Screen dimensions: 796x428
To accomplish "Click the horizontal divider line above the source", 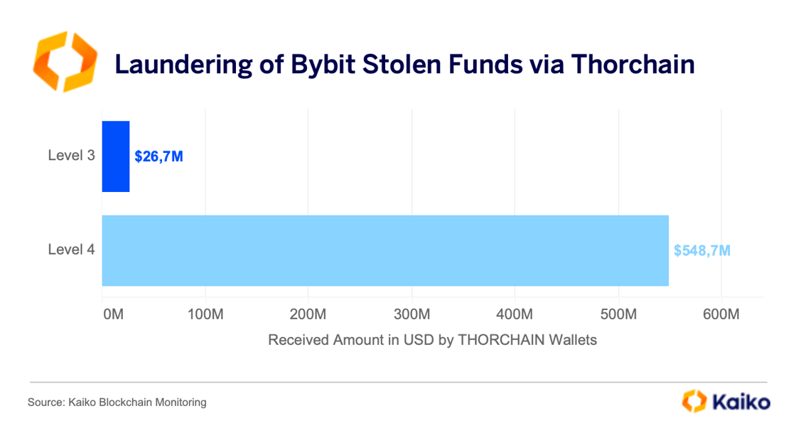I will pyautogui.click(x=398, y=382).
